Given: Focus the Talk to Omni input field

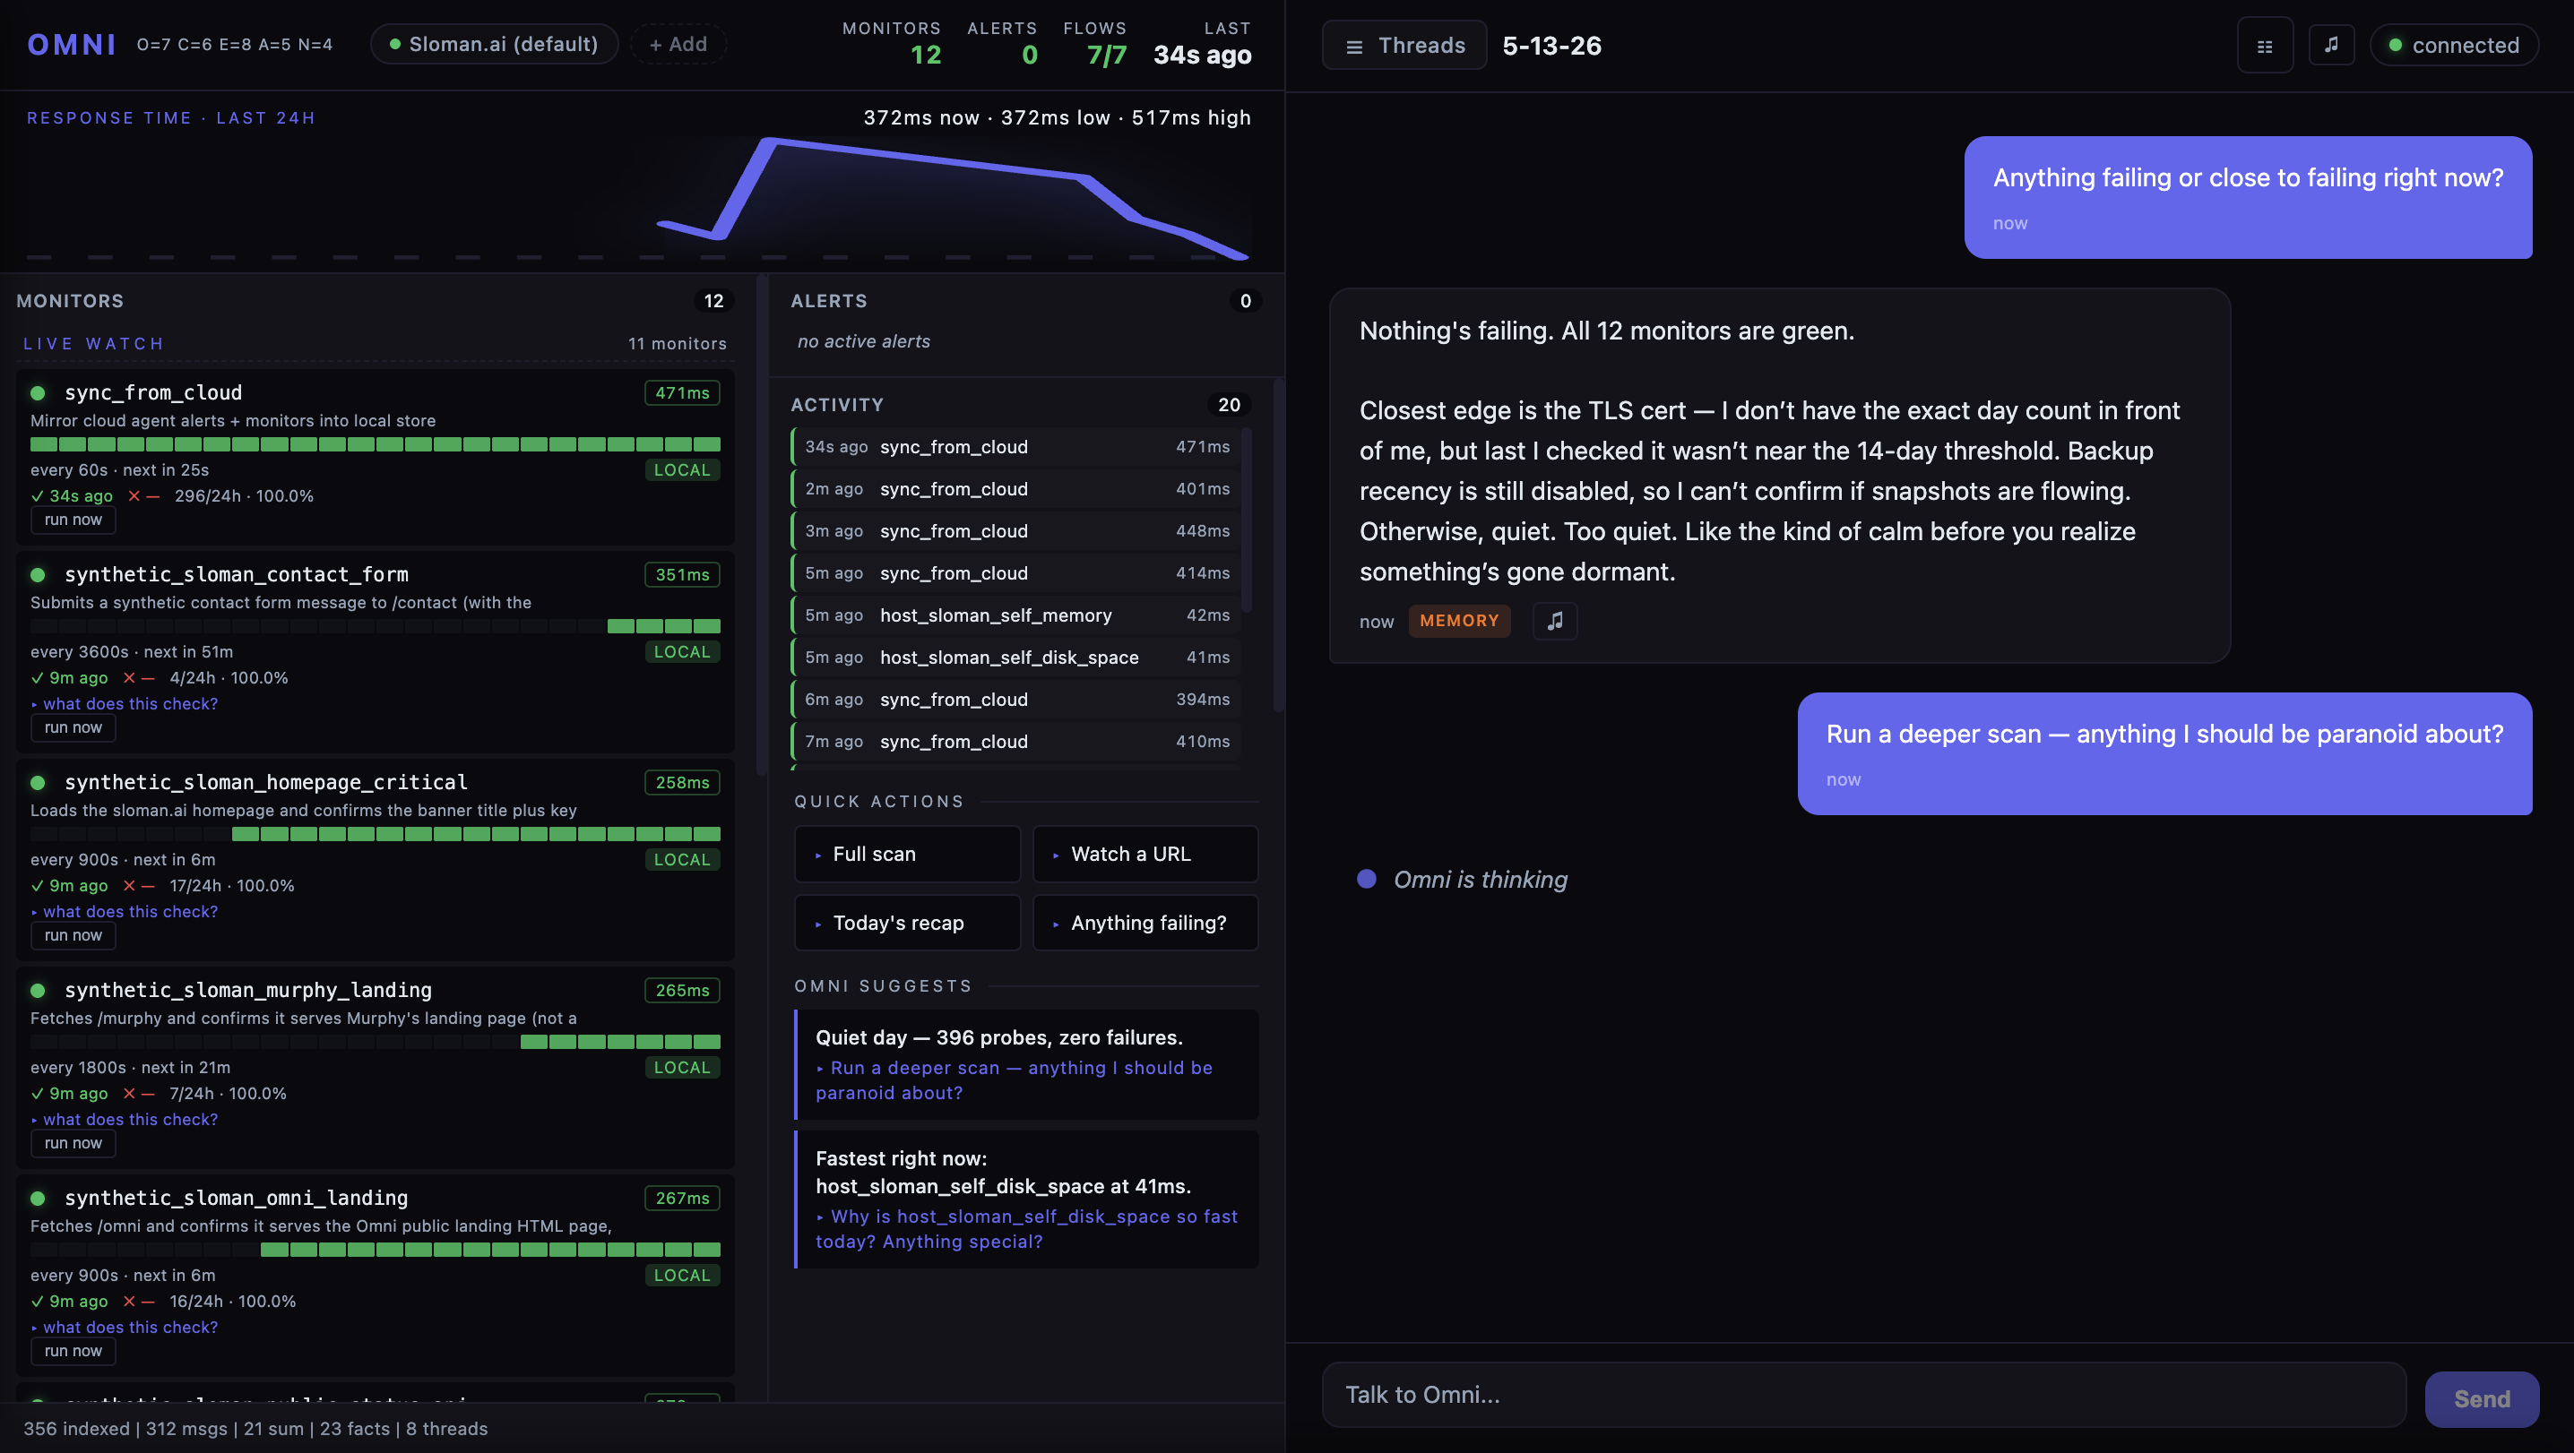Looking at the screenshot, I should point(1863,1394).
